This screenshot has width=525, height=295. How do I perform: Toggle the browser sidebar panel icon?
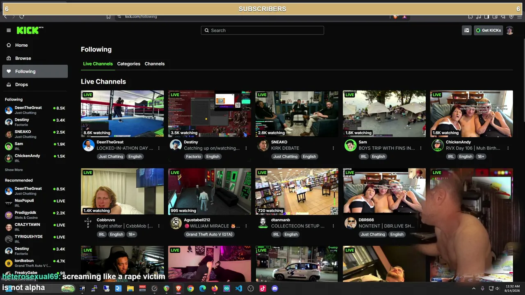pos(486,16)
